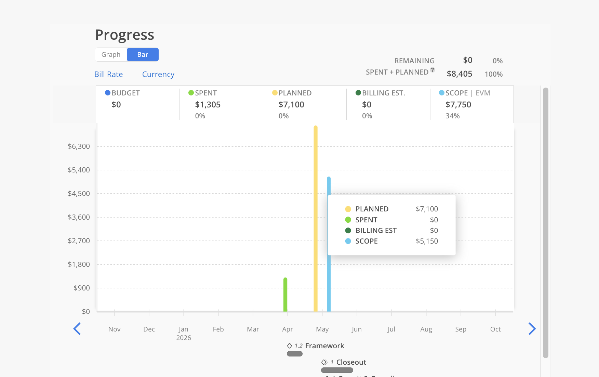Toggle the PLANNED series legend dot
This screenshot has height=377, width=599.
pos(275,93)
